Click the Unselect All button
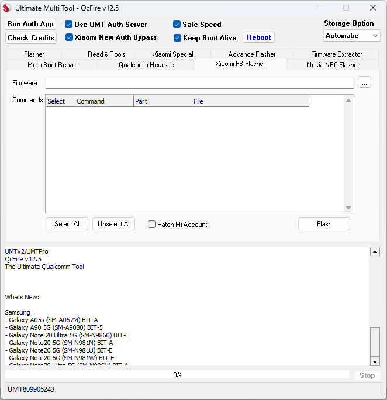 (114, 224)
